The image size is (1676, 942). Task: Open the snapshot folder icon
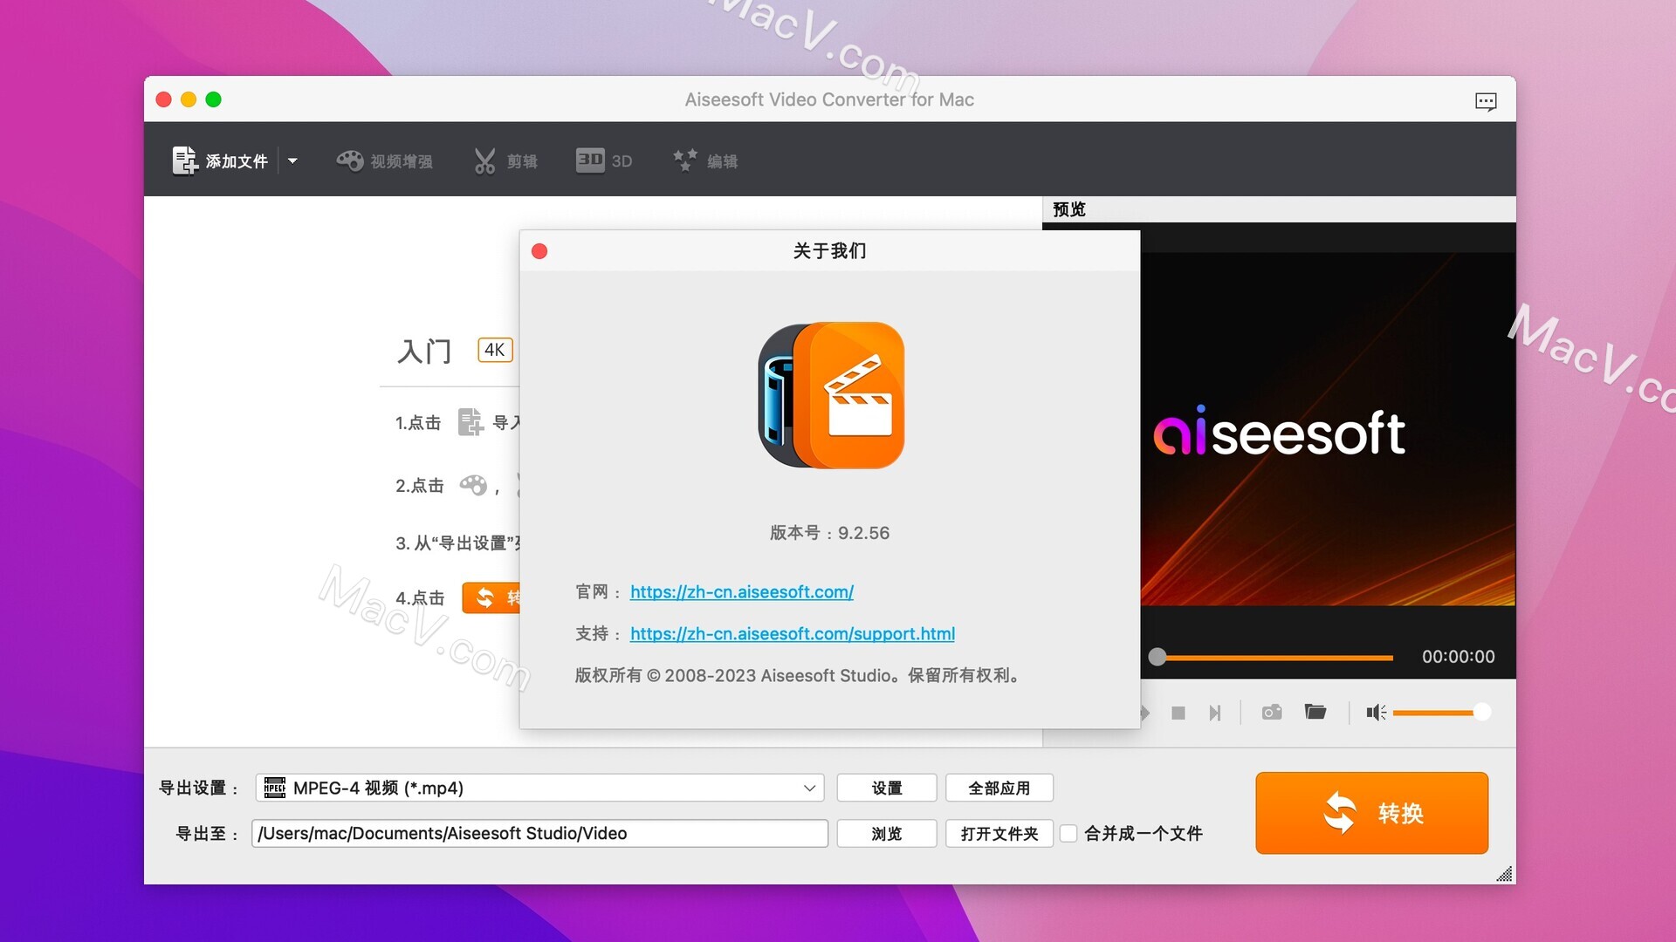[1315, 712]
